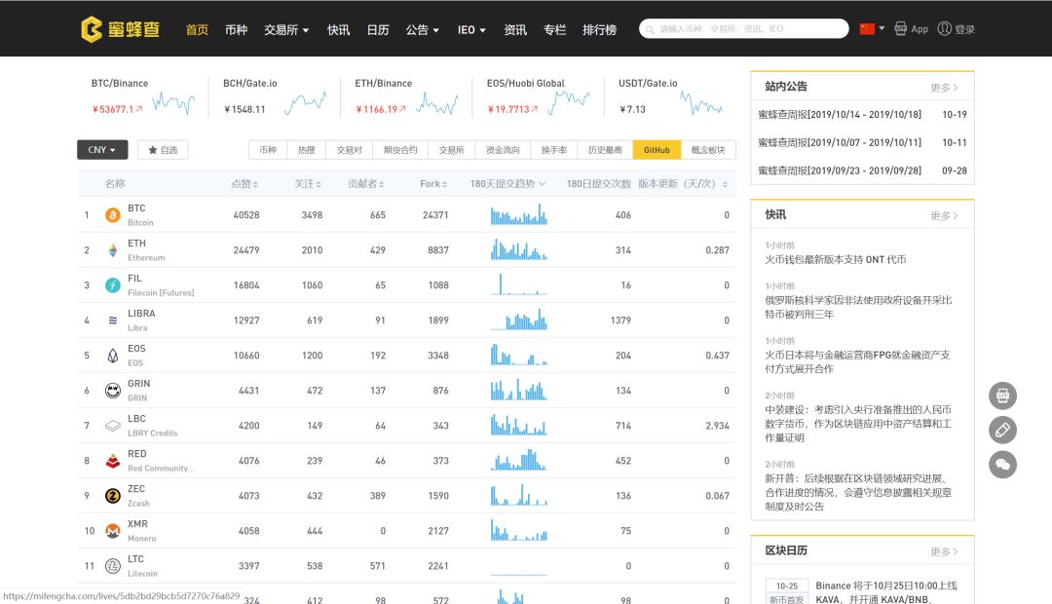
Task: Open the 排行榜 nav item
Action: click(x=599, y=29)
